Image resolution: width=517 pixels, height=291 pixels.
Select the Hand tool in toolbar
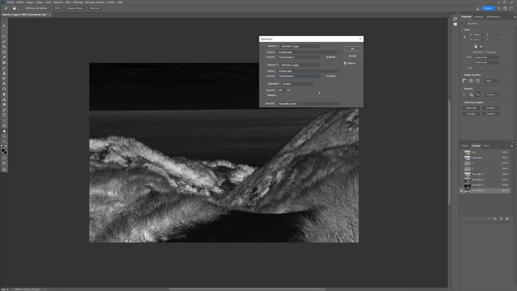(4, 131)
